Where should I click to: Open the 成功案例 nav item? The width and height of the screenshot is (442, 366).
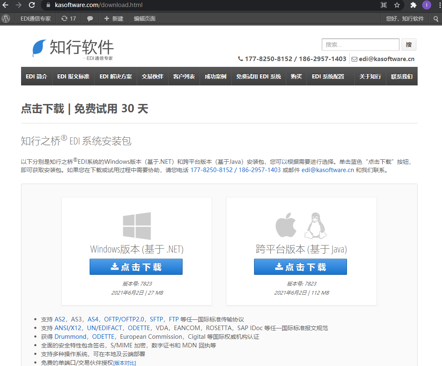tap(216, 76)
